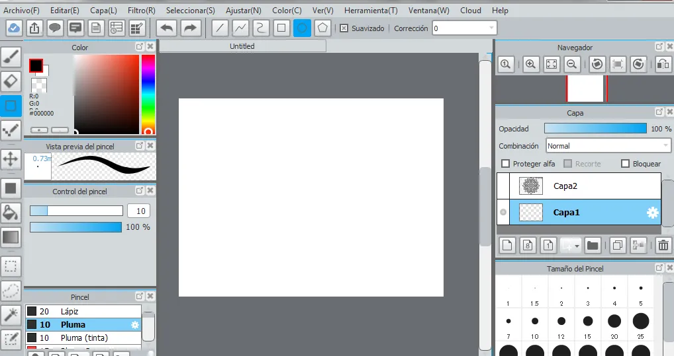Undock the Tamaño del Pincel panel
This screenshot has width=674, height=356.
click(659, 267)
